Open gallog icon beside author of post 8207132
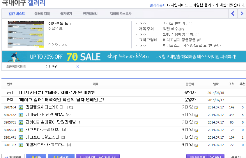The image size is (246, 158). [196, 115]
